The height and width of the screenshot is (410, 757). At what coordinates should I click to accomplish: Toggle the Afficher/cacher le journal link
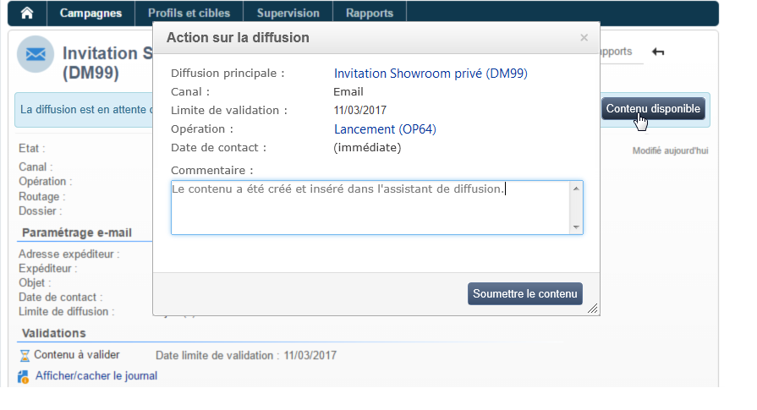[x=96, y=376]
